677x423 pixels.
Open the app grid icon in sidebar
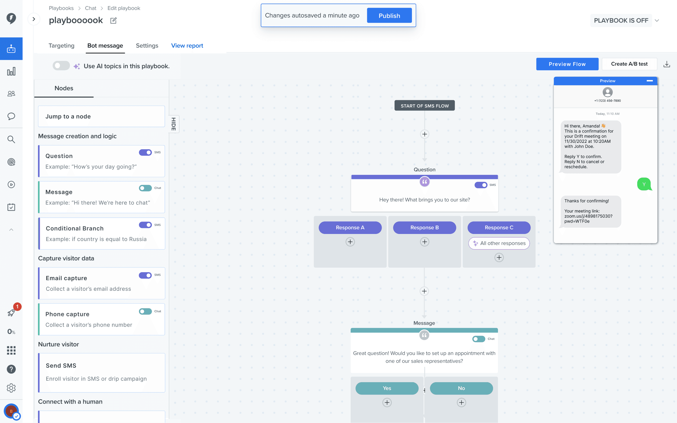click(x=11, y=350)
